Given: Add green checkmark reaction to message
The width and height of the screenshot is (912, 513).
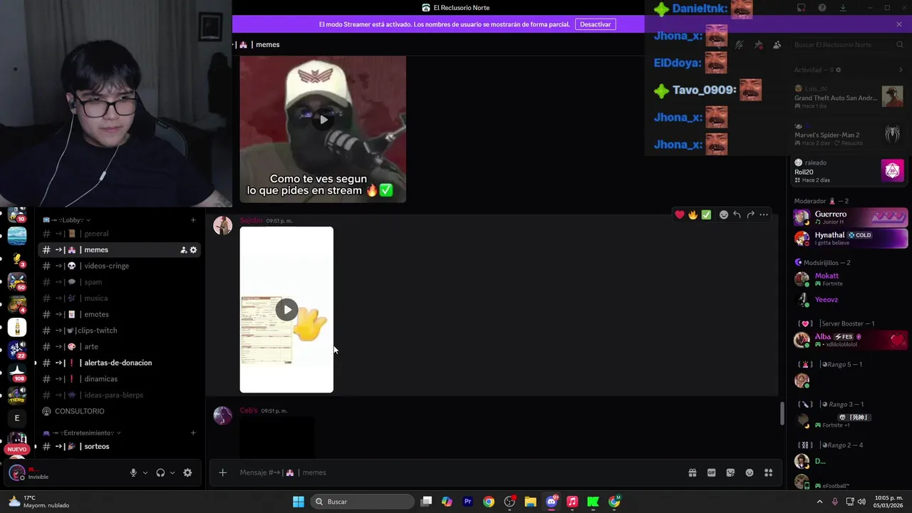Looking at the screenshot, I should 706,214.
